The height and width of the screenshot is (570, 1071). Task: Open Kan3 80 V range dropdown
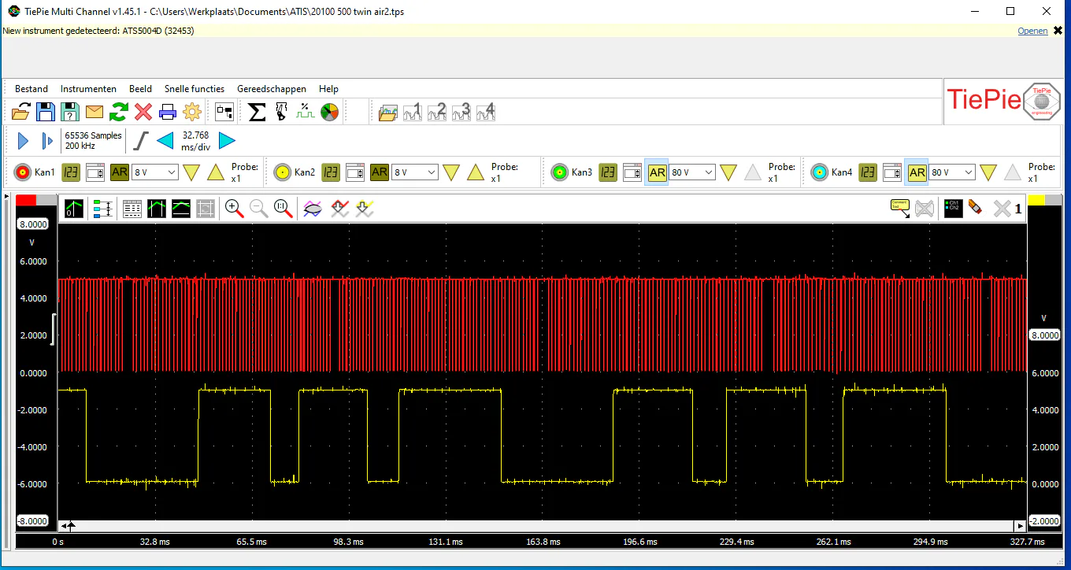click(691, 172)
